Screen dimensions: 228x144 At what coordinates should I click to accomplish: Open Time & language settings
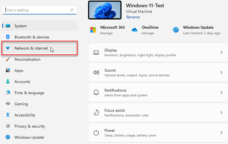click(x=39, y=93)
